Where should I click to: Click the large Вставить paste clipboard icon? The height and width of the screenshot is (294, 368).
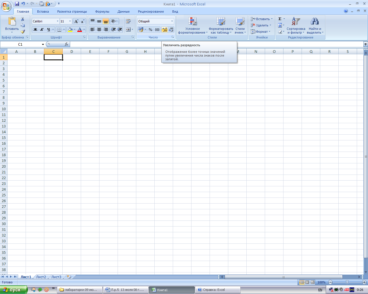pos(12,22)
